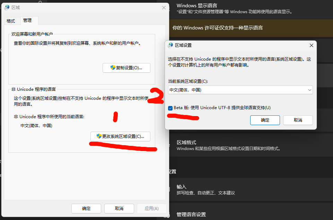The height and width of the screenshot is (220, 333).
Task: Click the 当前系统区域设置(C): label
Action: [x=188, y=81]
